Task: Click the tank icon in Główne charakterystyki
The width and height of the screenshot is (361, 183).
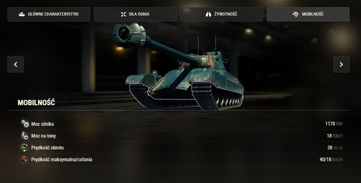Action: [x=22, y=14]
